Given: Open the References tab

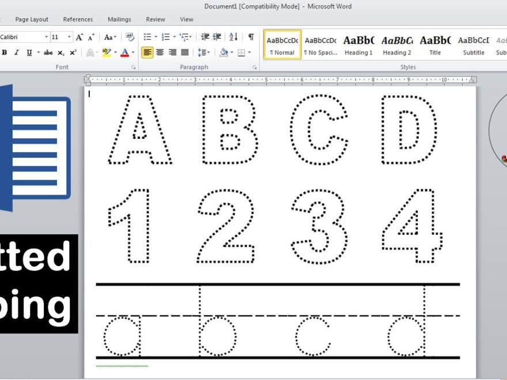Looking at the screenshot, I should click(78, 20).
